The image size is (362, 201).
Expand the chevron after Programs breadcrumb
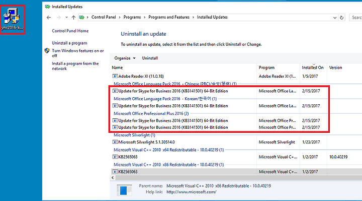(144, 17)
